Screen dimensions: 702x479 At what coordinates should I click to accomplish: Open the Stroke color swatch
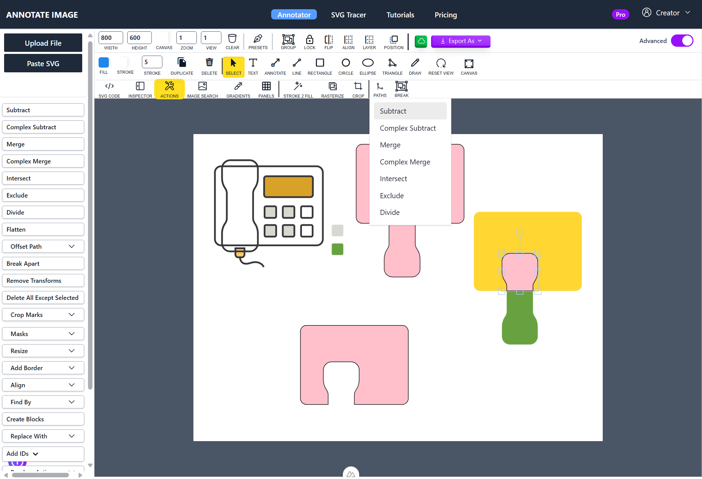(x=122, y=62)
